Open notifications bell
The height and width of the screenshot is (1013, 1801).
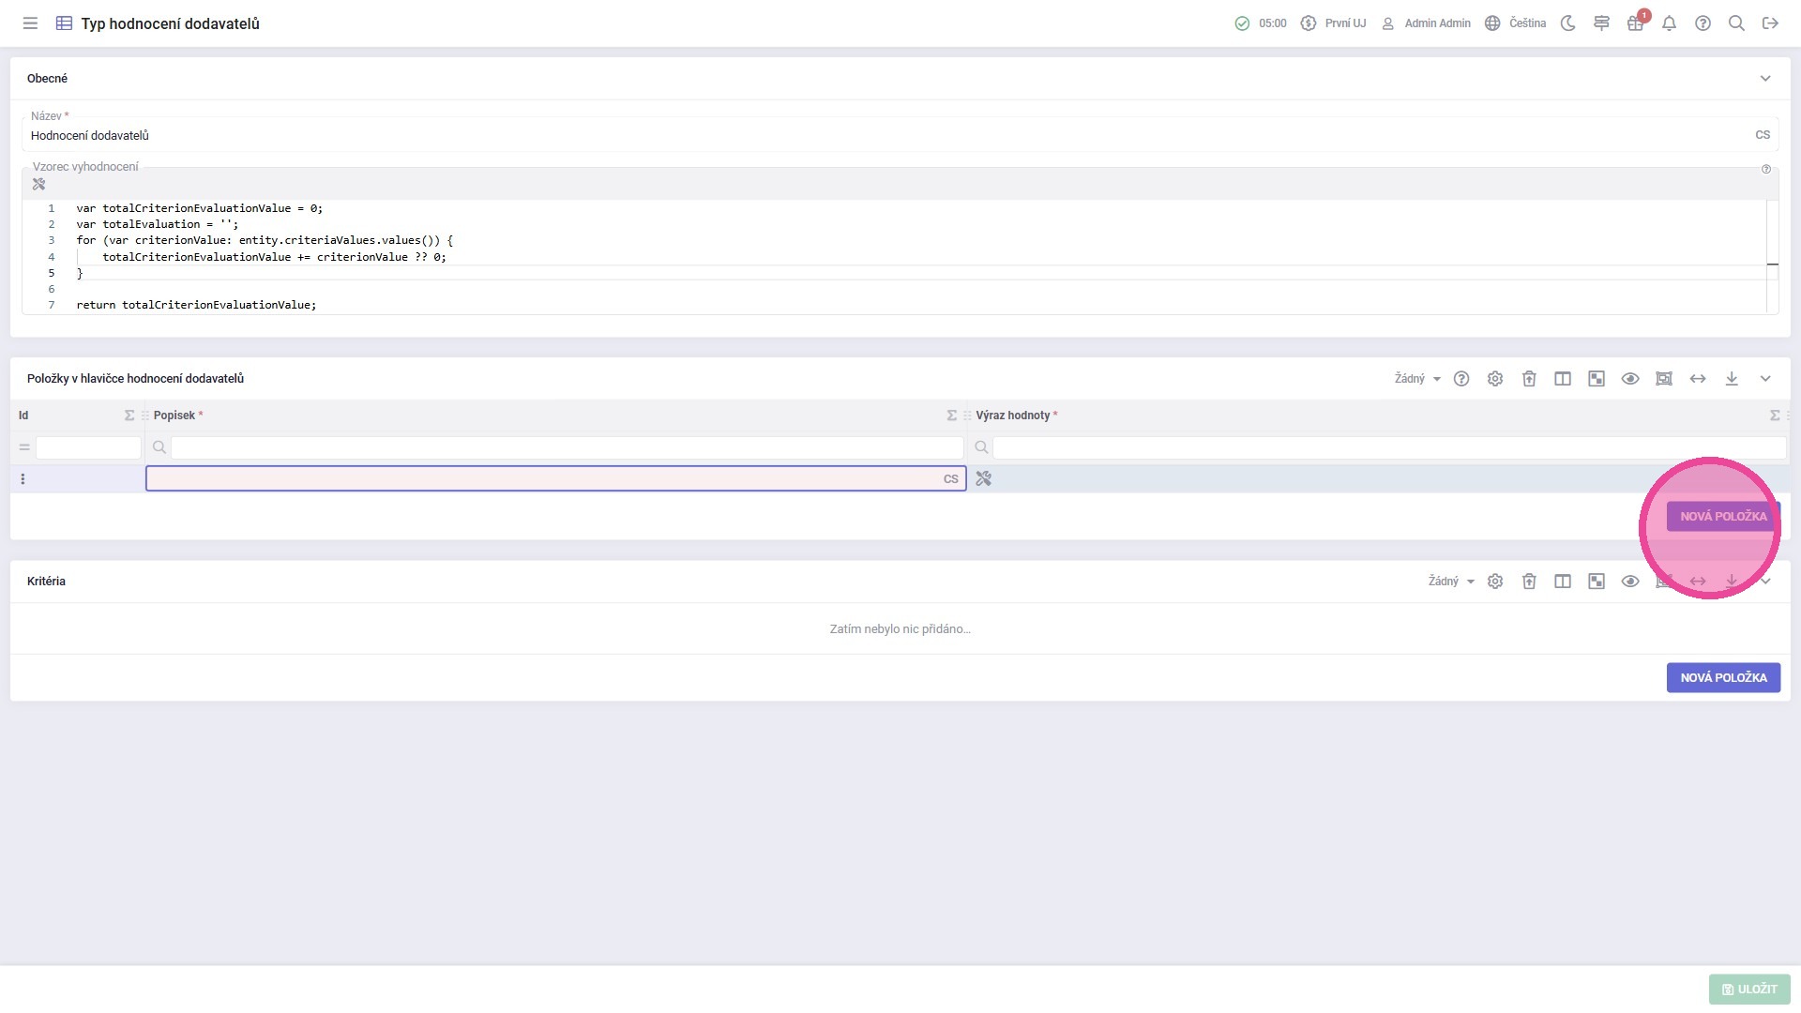point(1670,23)
